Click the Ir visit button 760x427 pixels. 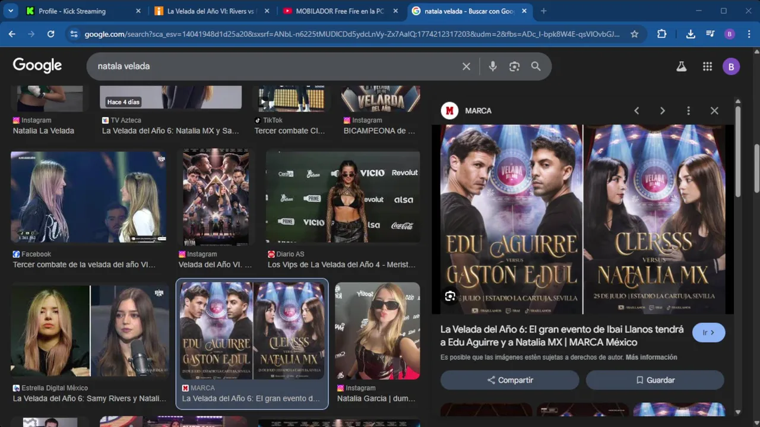tap(709, 333)
